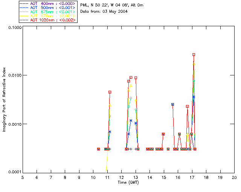241x192 pixels.
Task: Click the isolated baseline marker near time 15.3
Action: click(168, 149)
